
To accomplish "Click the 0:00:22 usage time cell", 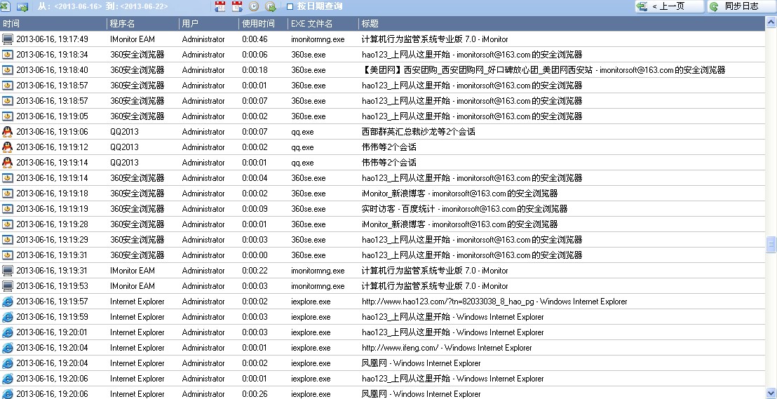I will 255,271.
